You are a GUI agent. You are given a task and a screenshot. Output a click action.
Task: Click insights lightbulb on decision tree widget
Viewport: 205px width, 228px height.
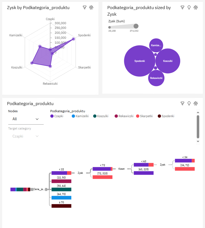(x=189, y=103)
